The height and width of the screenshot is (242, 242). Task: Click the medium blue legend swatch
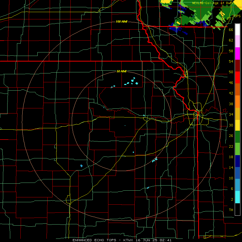tap(237, 173)
